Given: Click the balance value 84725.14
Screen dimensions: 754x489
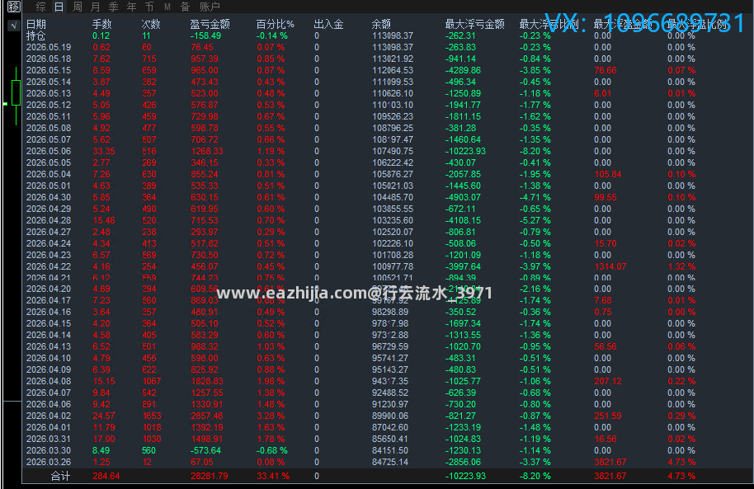Looking at the screenshot, I should point(390,462).
